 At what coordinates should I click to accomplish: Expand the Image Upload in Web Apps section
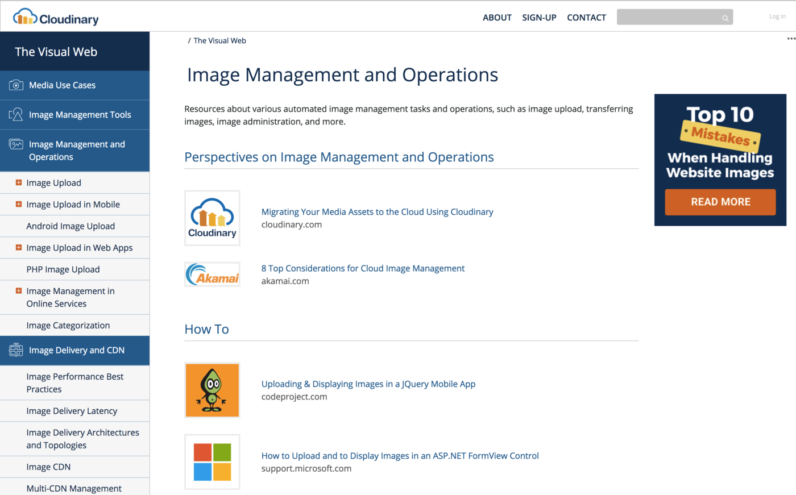[x=19, y=247]
